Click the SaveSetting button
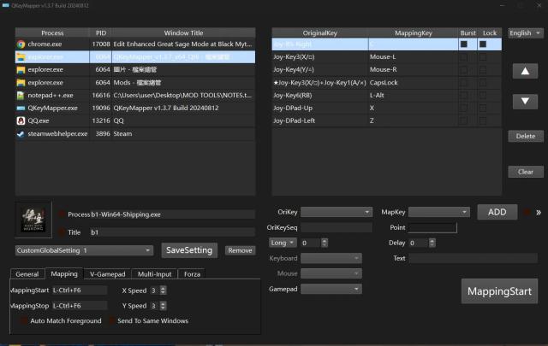Viewport: 548px width, 346px height. click(189, 250)
